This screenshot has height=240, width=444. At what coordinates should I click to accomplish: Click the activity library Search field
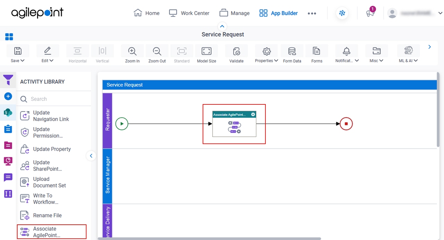coord(54,99)
